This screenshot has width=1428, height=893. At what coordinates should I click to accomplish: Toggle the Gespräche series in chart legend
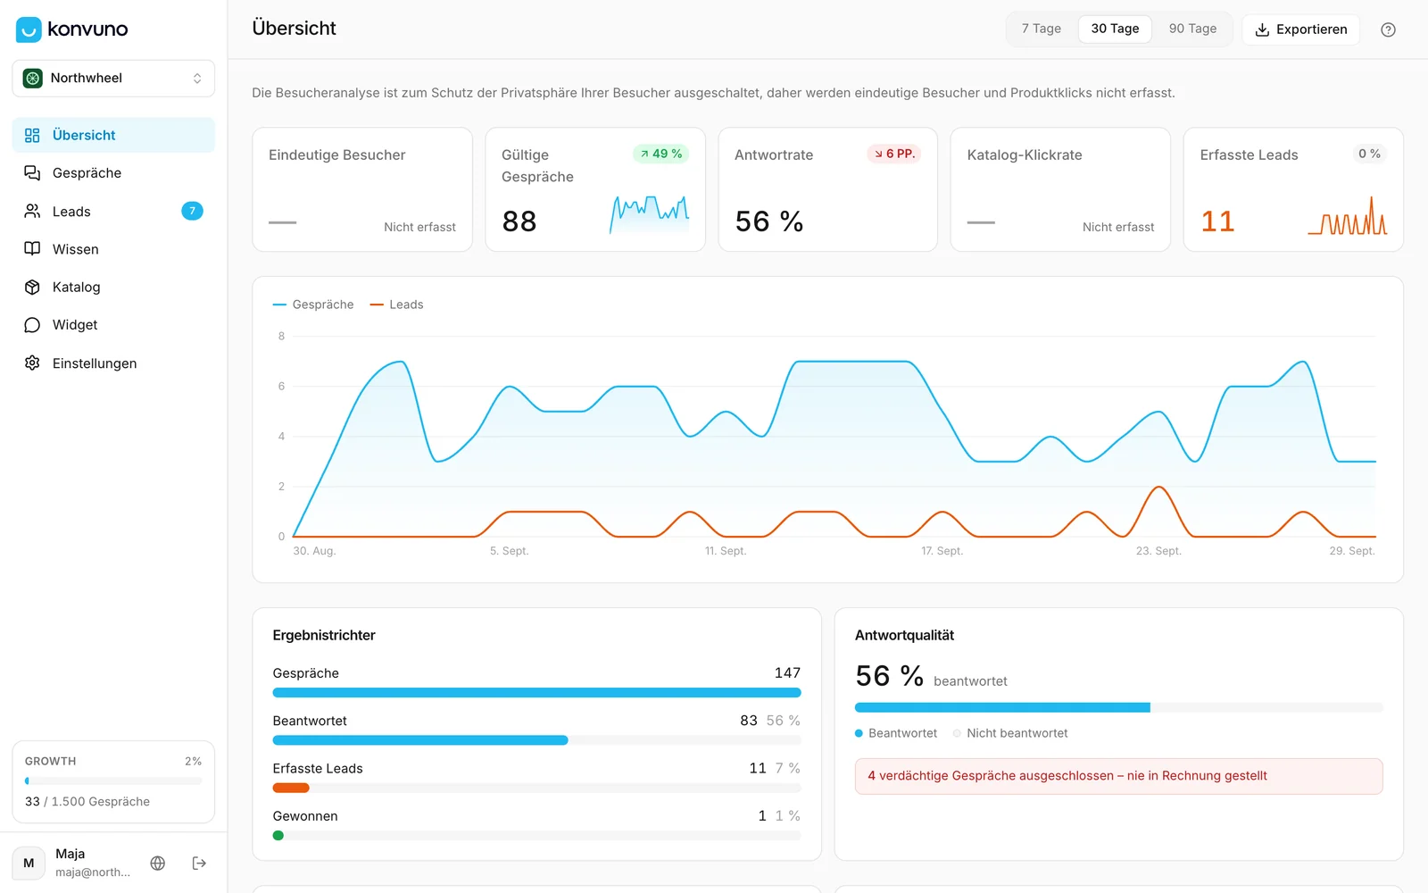[313, 305]
